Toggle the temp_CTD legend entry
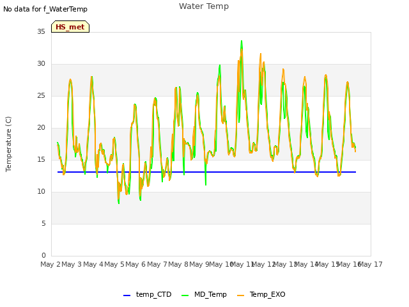Screen dimensions: 409x307 click(148, 294)
